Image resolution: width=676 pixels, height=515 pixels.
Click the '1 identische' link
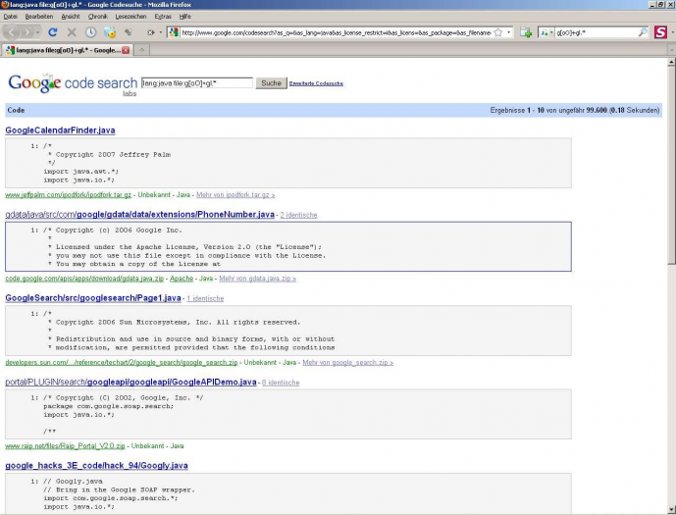[205, 298]
